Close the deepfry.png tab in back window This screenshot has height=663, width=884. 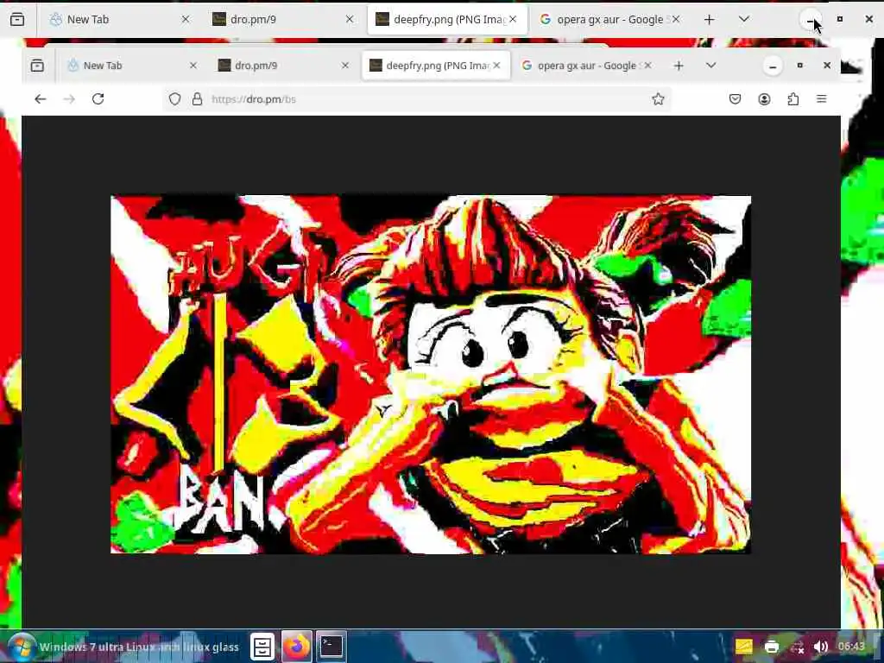coord(513,19)
